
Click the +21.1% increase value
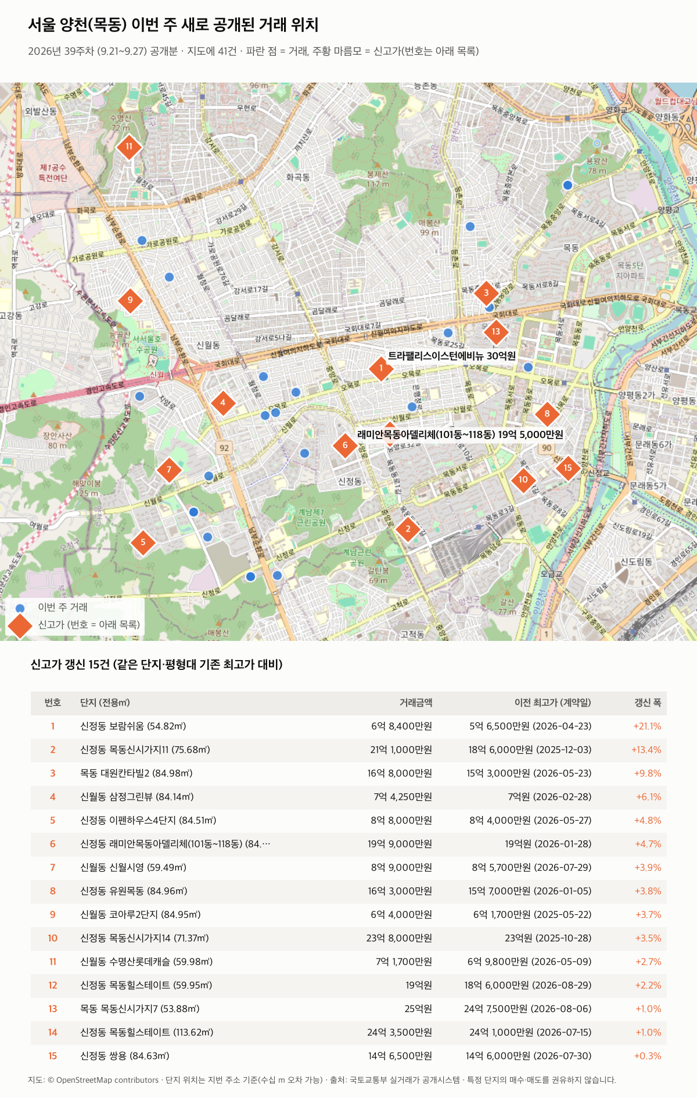(x=647, y=726)
